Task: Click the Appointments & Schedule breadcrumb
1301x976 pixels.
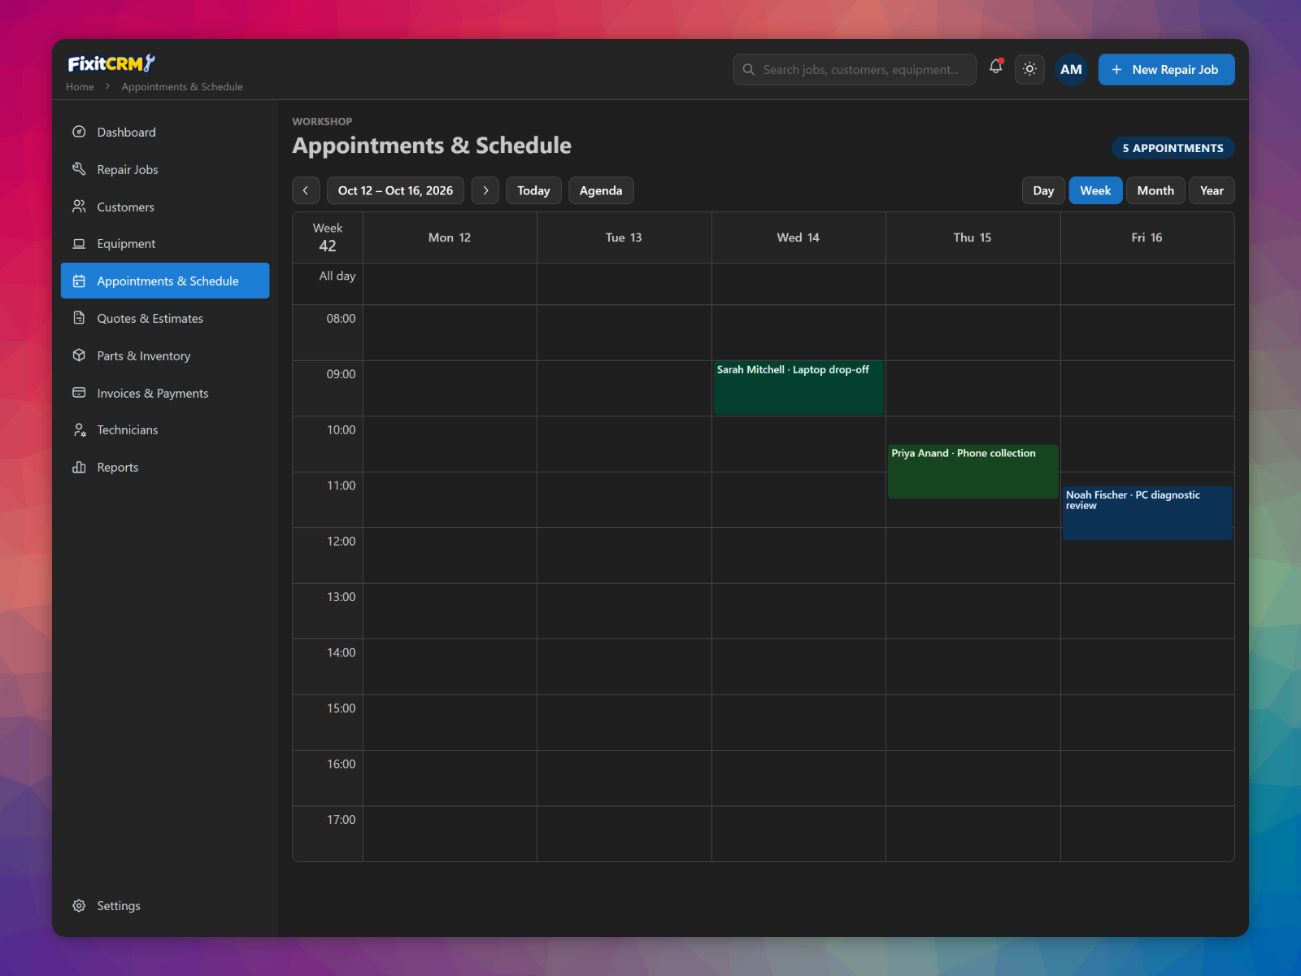Action: click(x=182, y=87)
